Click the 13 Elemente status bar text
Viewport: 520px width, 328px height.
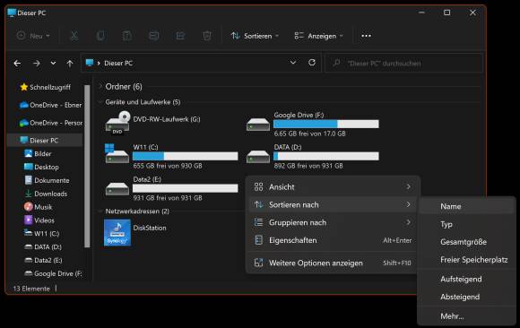click(31, 289)
